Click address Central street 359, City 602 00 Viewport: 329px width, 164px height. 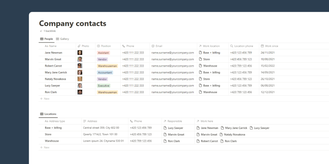tap(101, 128)
